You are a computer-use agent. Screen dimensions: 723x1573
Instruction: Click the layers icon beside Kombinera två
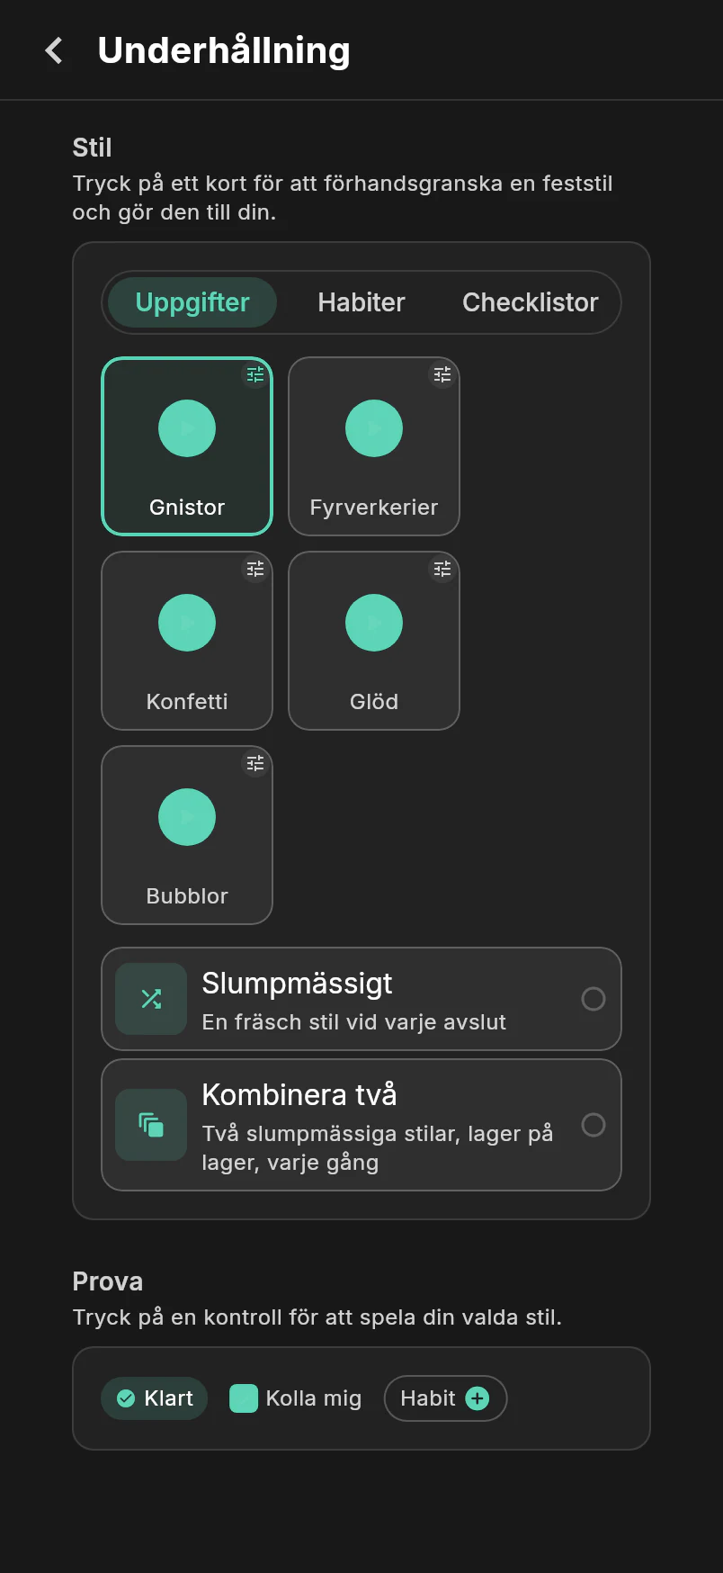click(x=151, y=1125)
